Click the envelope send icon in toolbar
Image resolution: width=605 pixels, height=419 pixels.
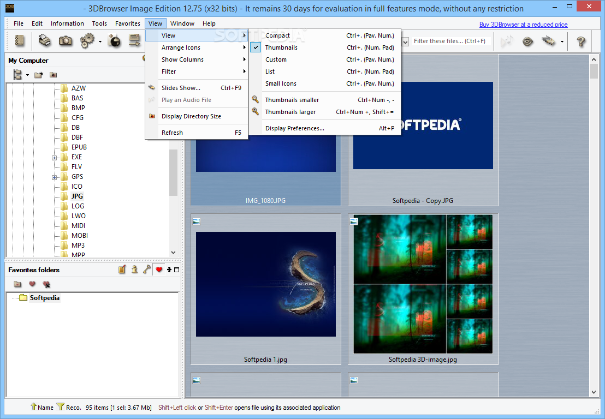coord(134,40)
